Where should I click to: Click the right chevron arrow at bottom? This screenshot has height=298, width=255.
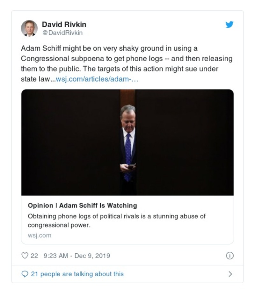point(230,274)
